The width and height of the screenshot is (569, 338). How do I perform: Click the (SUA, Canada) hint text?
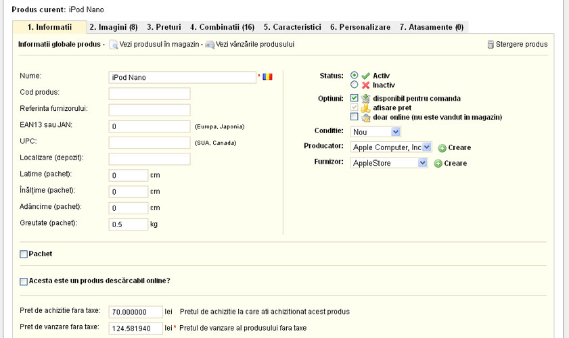pyautogui.click(x=216, y=143)
